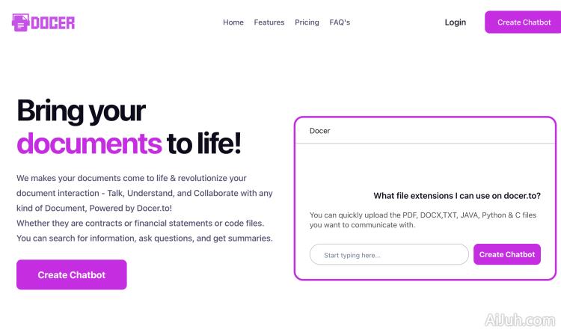Click the empty chat area above the question
Viewport: 561px width, 332px height.
[x=425, y=165]
